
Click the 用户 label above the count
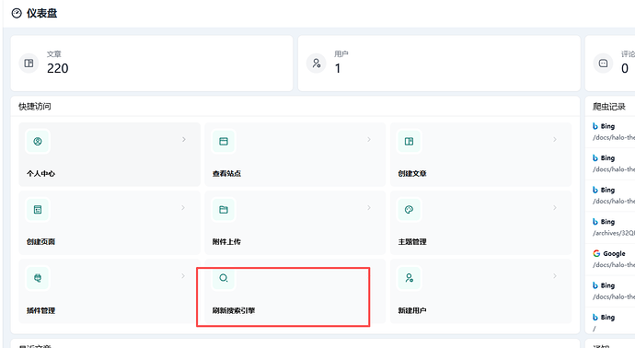[341, 54]
